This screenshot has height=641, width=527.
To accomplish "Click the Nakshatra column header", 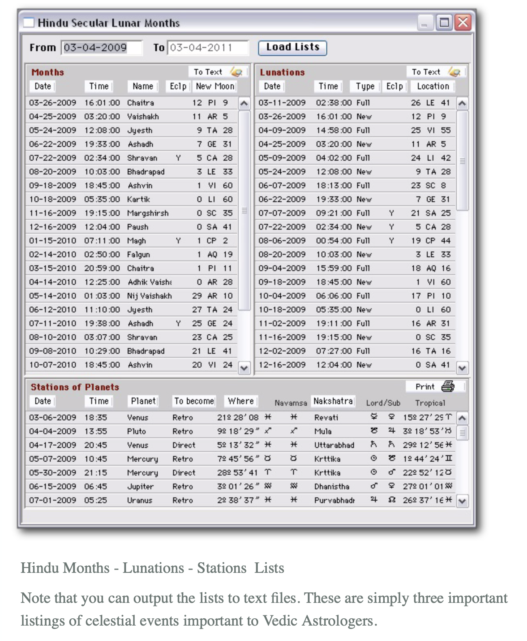I will tap(333, 401).
